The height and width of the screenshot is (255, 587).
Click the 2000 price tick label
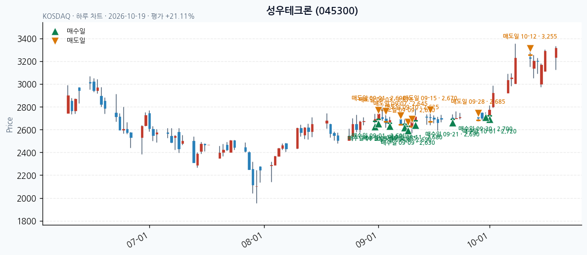click(x=27, y=199)
